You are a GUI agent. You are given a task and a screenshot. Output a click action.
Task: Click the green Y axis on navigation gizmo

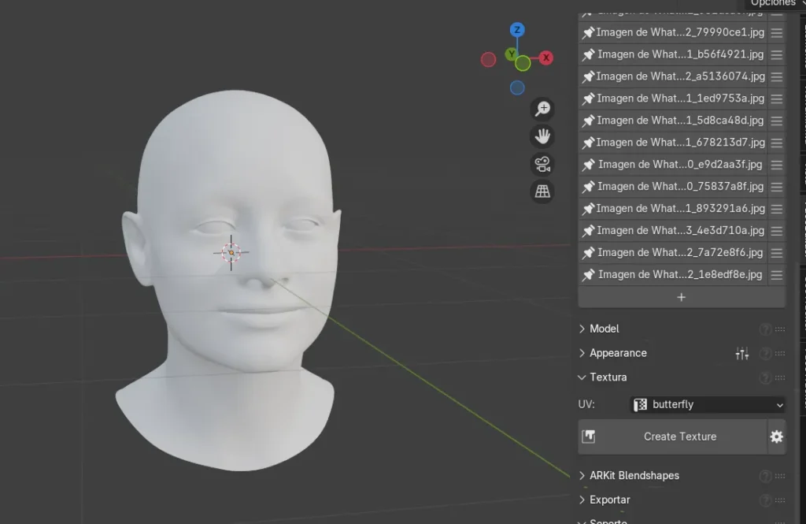click(512, 54)
